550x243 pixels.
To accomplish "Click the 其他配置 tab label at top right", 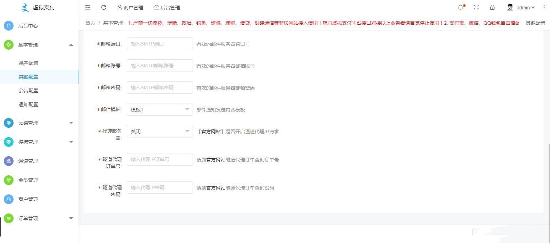I will click(x=535, y=23).
